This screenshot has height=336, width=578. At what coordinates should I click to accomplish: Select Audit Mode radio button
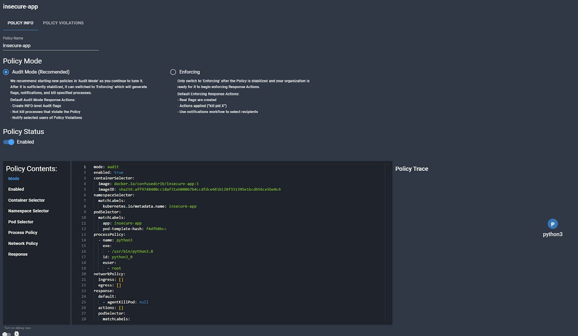click(x=6, y=72)
